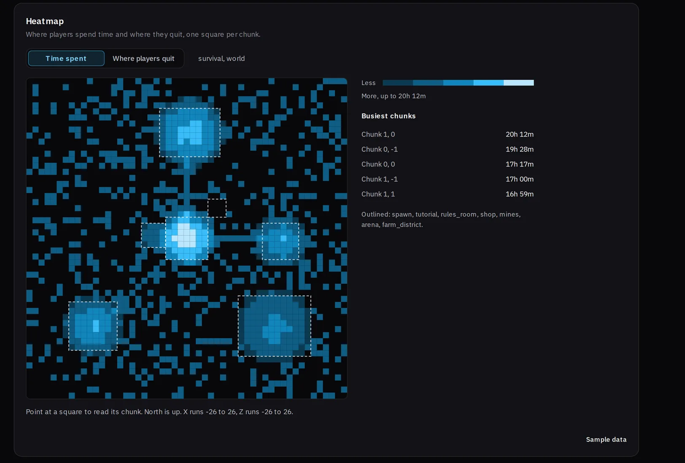This screenshot has width=685, height=463.
Task: Select Chunk 0, -1 row
Action: (x=448, y=149)
